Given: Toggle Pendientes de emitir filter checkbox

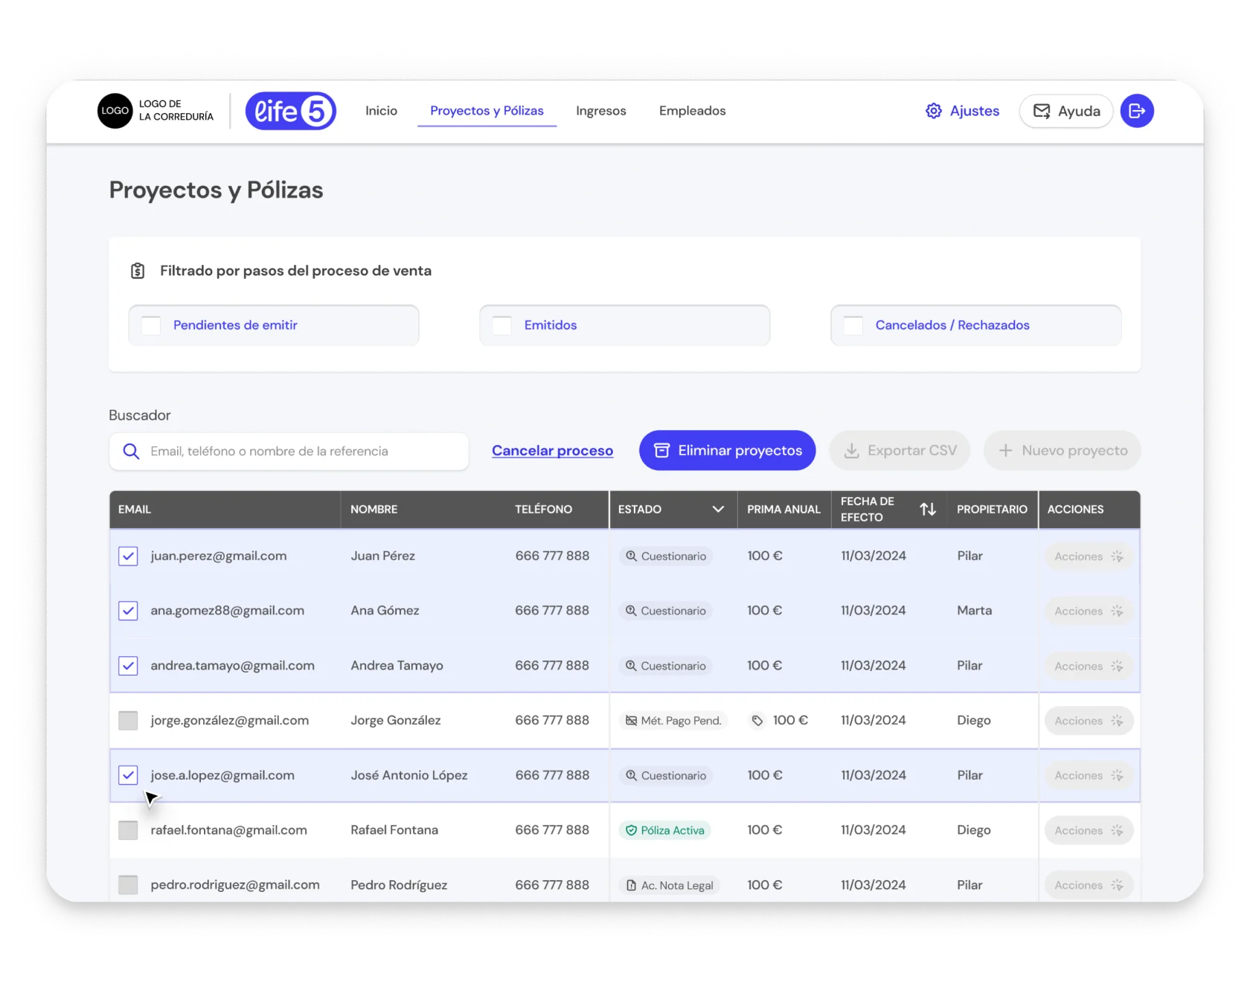Looking at the screenshot, I should (151, 326).
